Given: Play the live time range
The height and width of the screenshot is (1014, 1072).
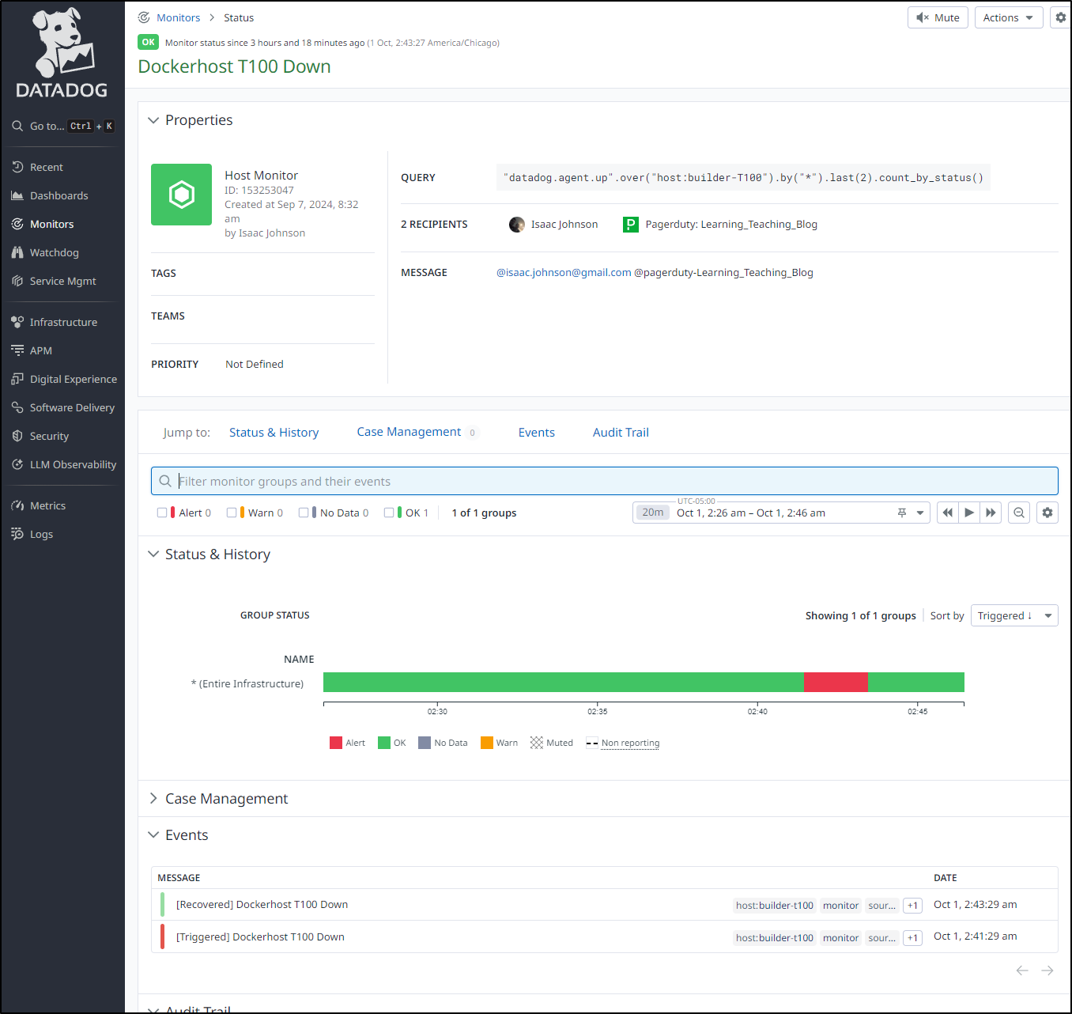Looking at the screenshot, I should [969, 513].
